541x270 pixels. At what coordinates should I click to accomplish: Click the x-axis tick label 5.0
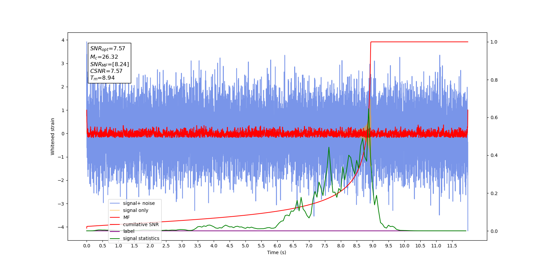[245, 246]
